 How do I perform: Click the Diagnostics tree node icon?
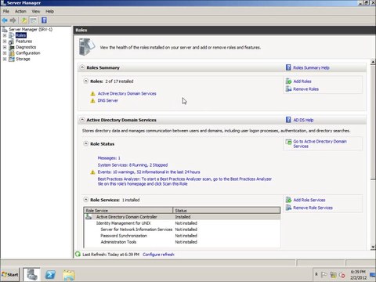(x=11, y=47)
